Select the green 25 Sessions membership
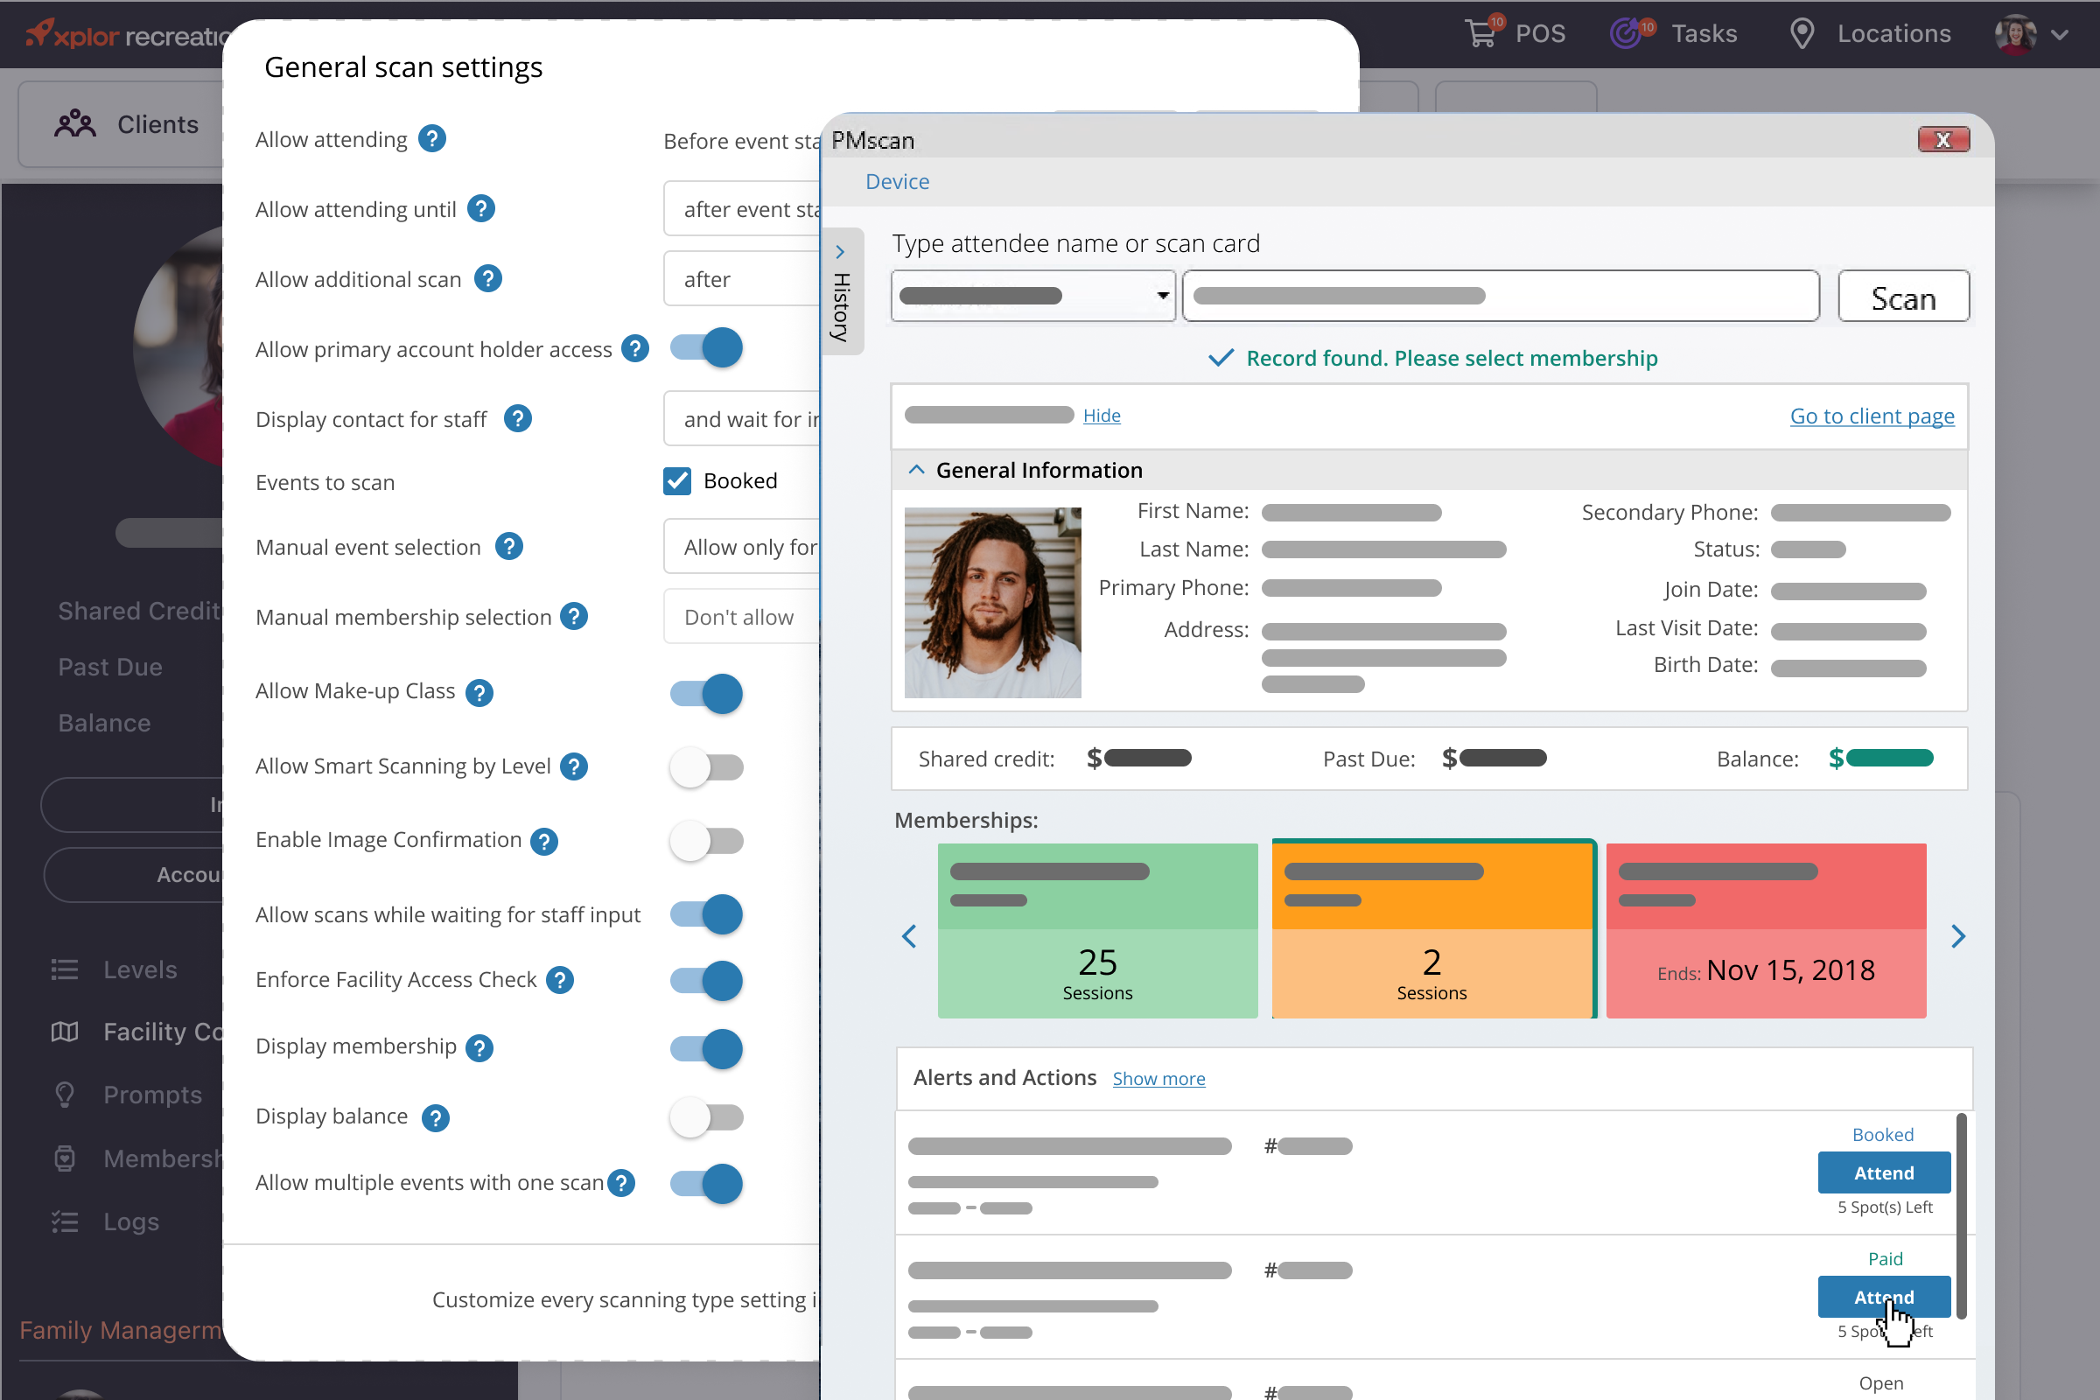The height and width of the screenshot is (1400, 2100). pos(1098,933)
